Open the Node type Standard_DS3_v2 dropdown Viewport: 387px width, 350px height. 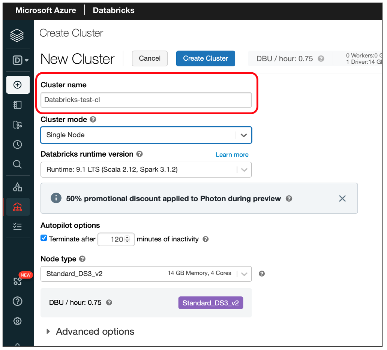[146, 274]
